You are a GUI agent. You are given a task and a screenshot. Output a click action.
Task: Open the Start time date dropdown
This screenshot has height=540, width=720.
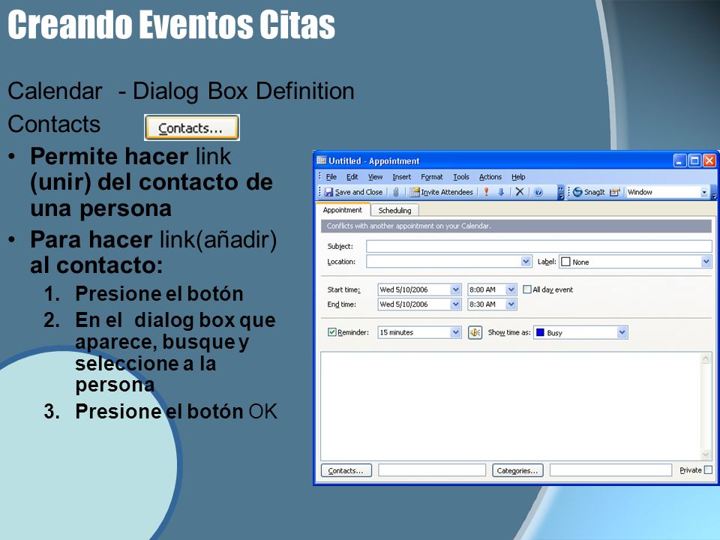point(455,289)
